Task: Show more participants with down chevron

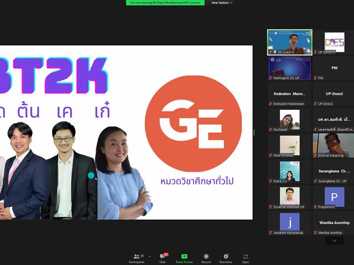Action: click(x=334, y=241)
